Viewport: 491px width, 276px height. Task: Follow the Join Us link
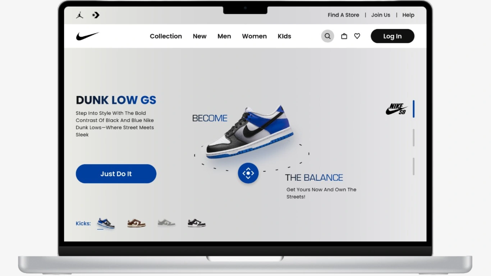pos(381,15)
